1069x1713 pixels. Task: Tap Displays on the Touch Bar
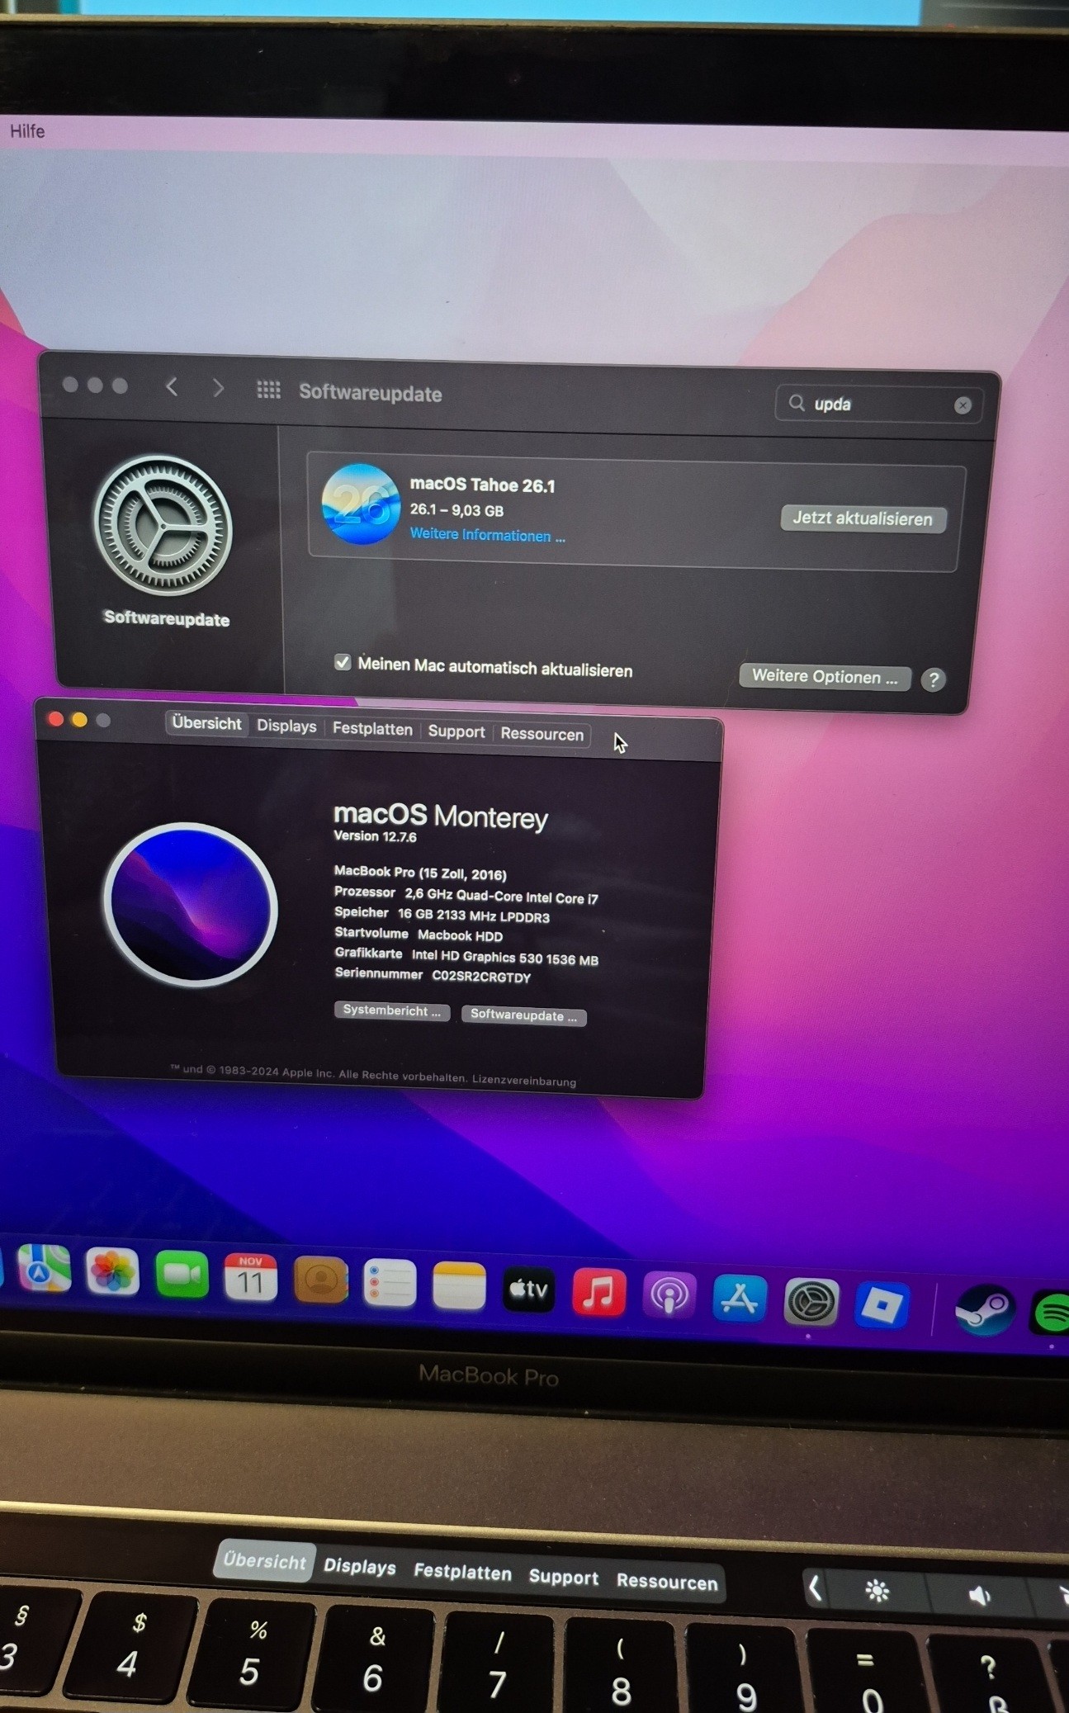tap(359, 1566)
